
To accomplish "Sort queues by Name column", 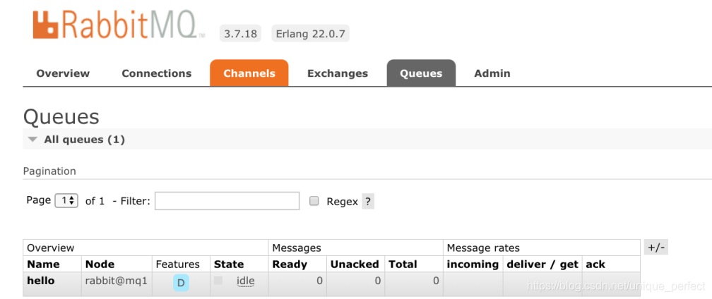I will click(43, 264).
